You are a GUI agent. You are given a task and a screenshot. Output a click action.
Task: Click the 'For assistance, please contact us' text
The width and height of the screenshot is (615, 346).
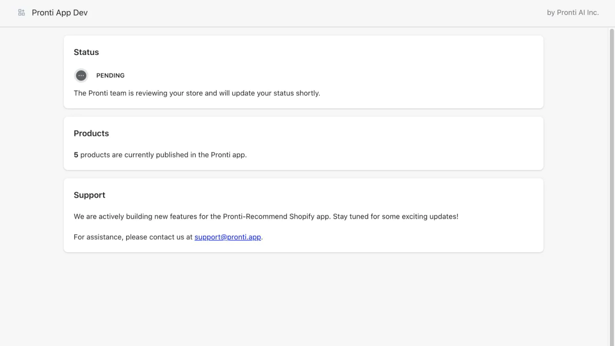tap(133, 237)
